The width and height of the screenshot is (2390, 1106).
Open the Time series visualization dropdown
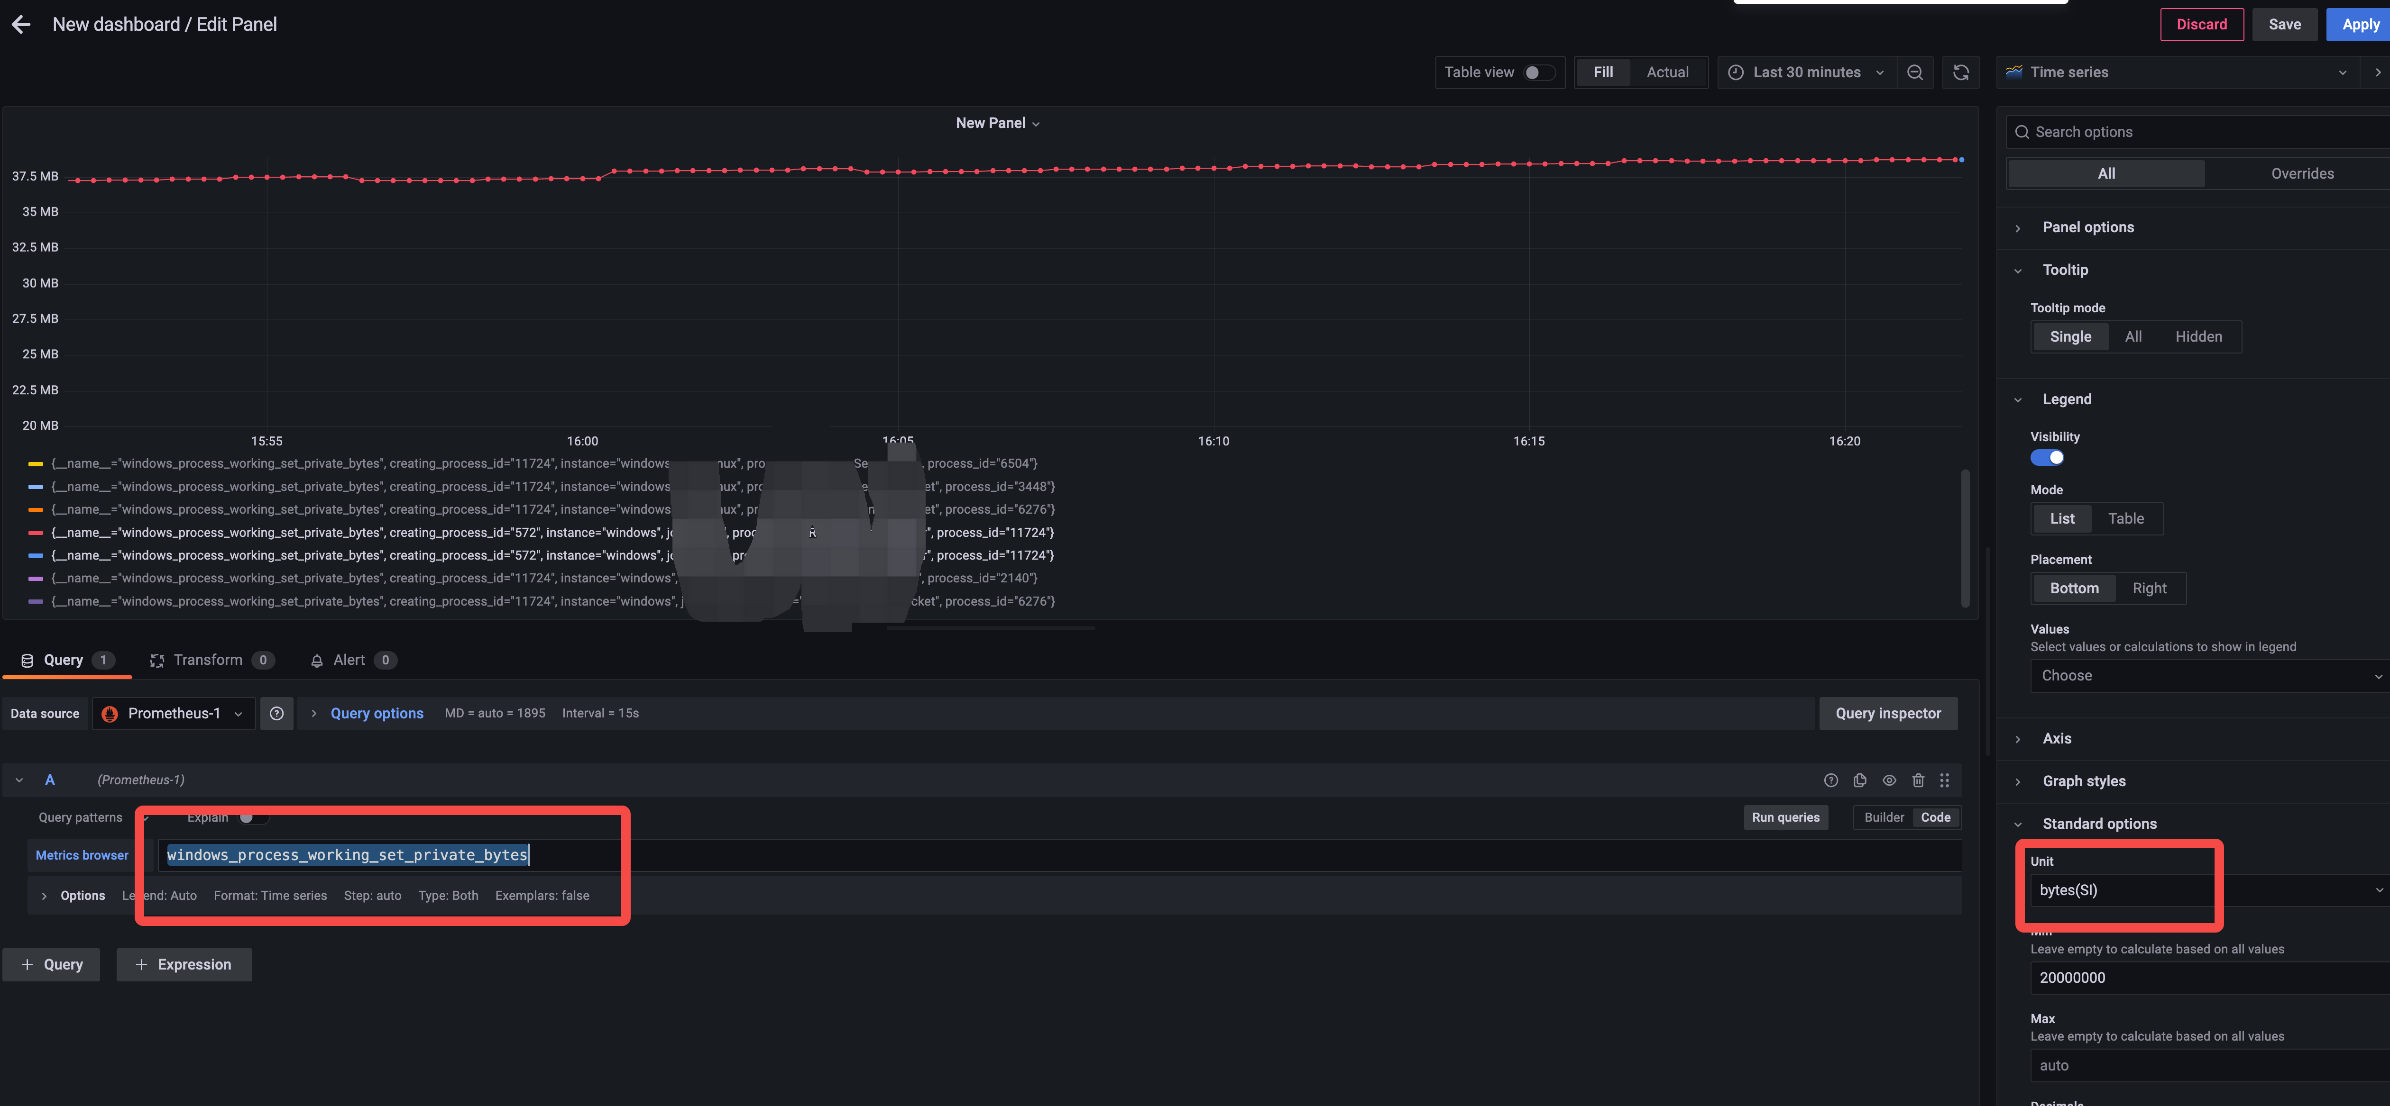tap(2178, 73)
